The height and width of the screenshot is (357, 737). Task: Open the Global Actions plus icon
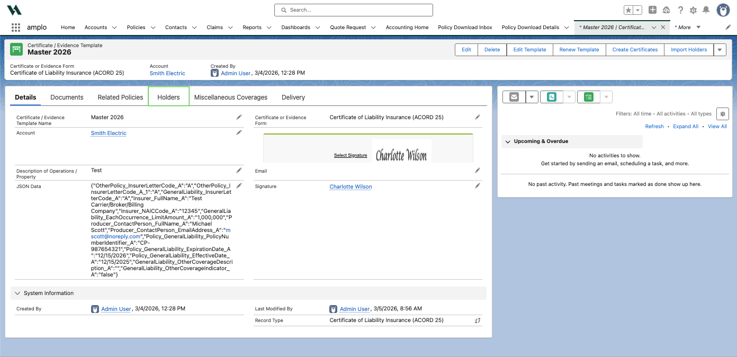click(x=653, y=10)
